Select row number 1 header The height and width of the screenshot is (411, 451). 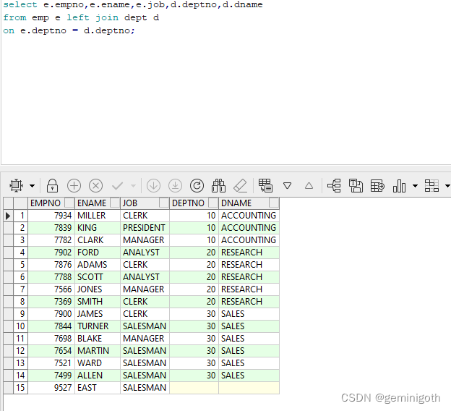[21, 216]
